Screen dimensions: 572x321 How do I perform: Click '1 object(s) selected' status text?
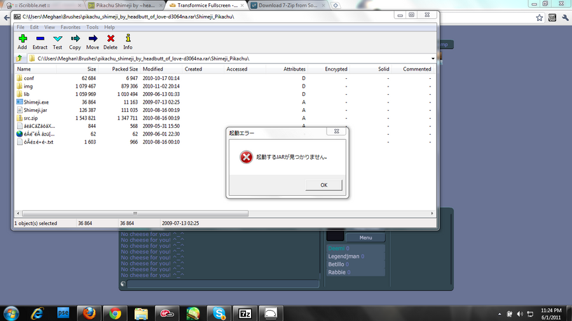(x=36, y=223)
